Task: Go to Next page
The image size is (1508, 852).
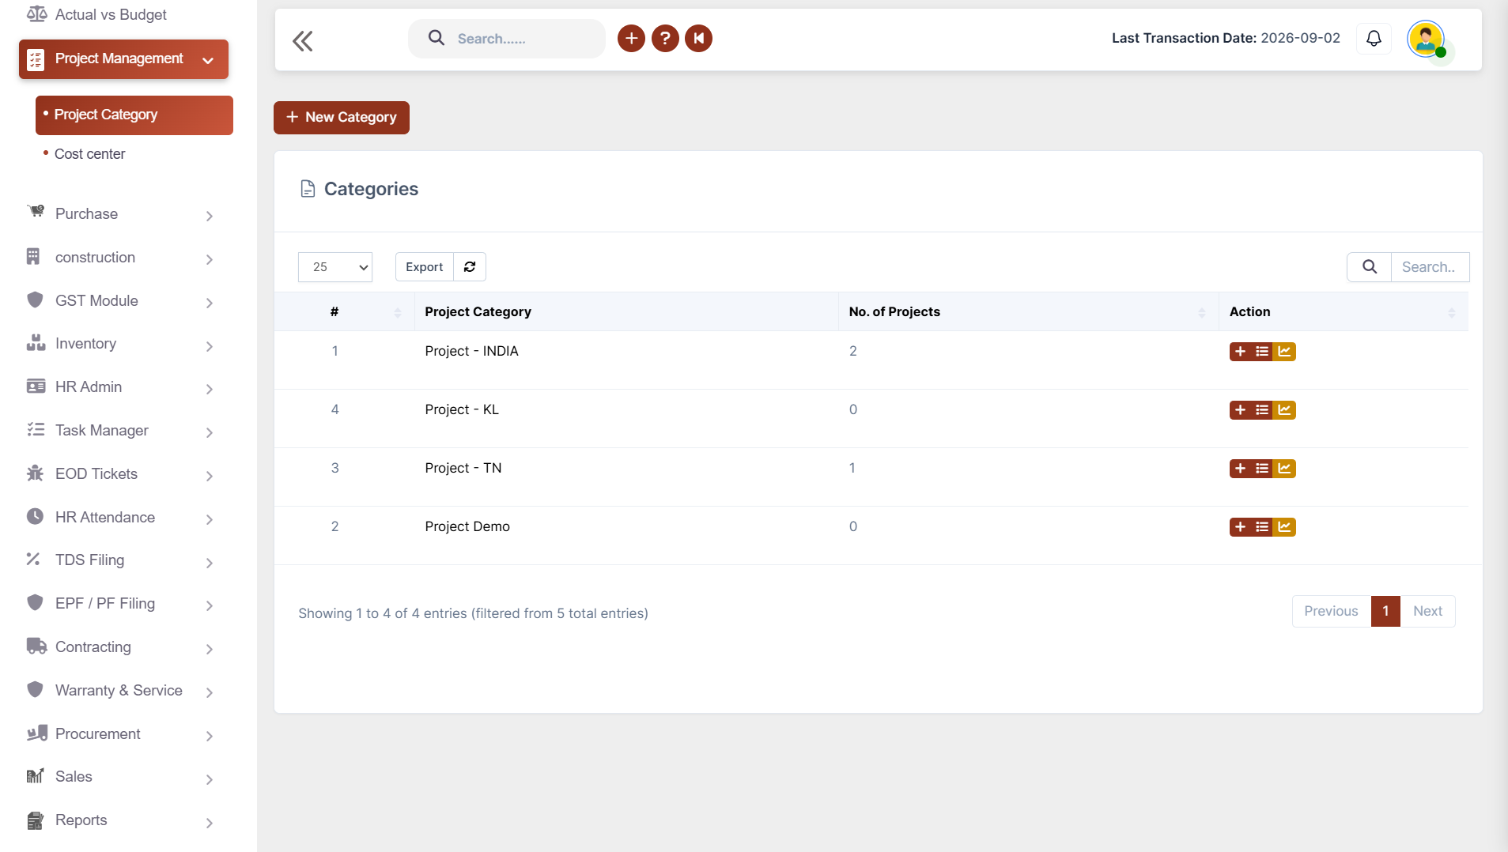Action: 1427,611
